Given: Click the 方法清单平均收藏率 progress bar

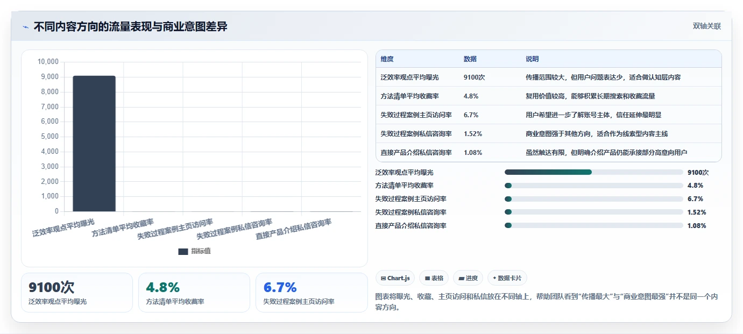Looking at the screenshot, I should tap(594, 186).
